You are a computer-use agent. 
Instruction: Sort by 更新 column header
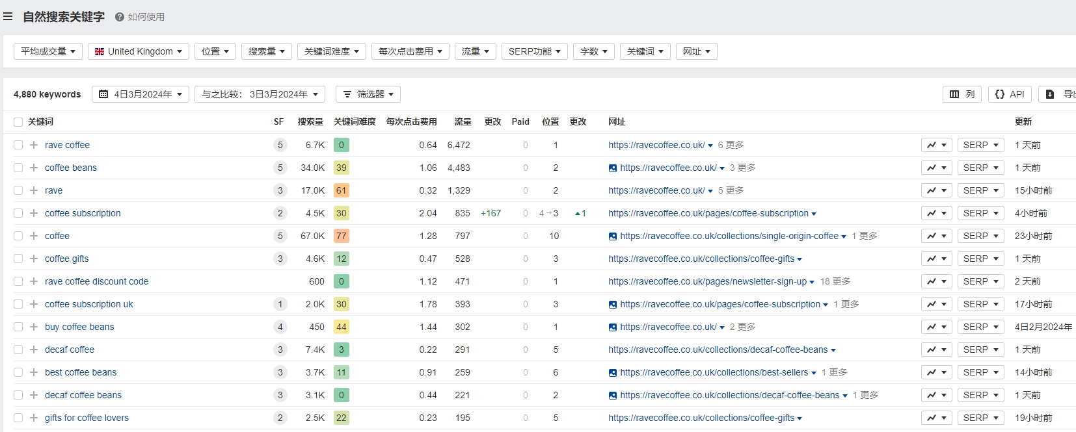coord(1023,121)
